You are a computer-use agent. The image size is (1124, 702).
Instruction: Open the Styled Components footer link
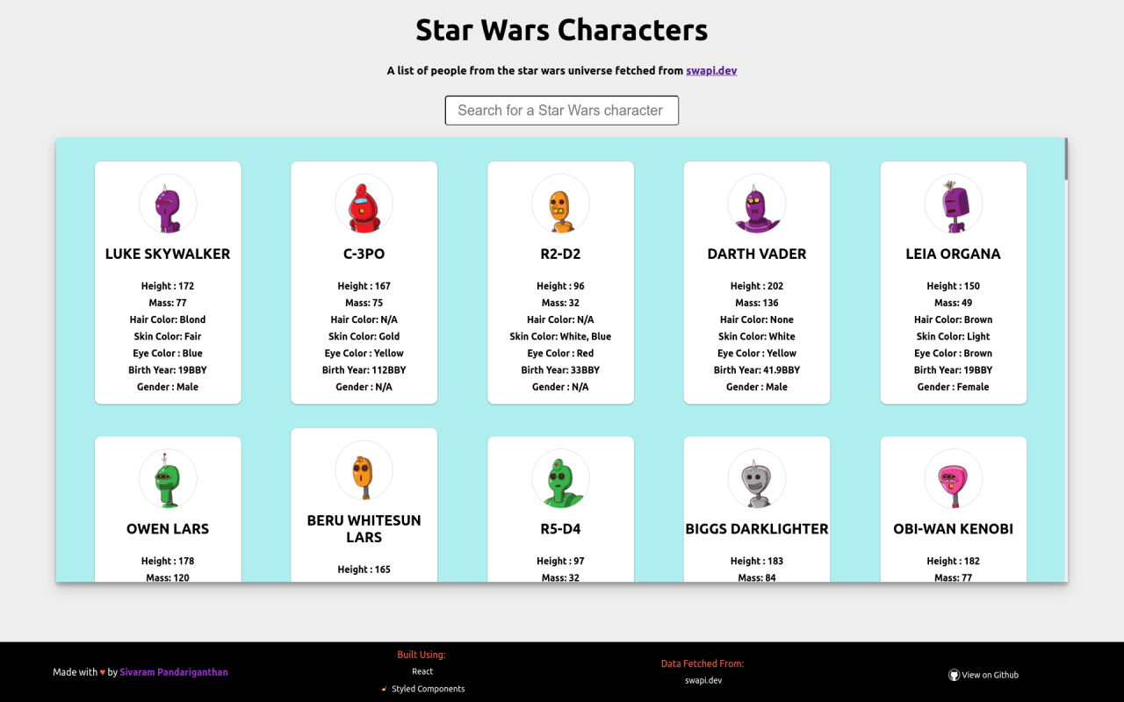[428, 689]
